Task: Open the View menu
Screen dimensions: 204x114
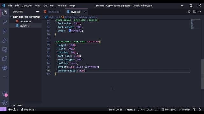Action: click(38, 6)
